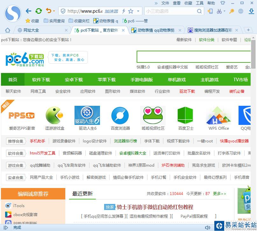257x231 pixels.
Task: Click the 收藏 star favorites button
Action: coord(32,21)
